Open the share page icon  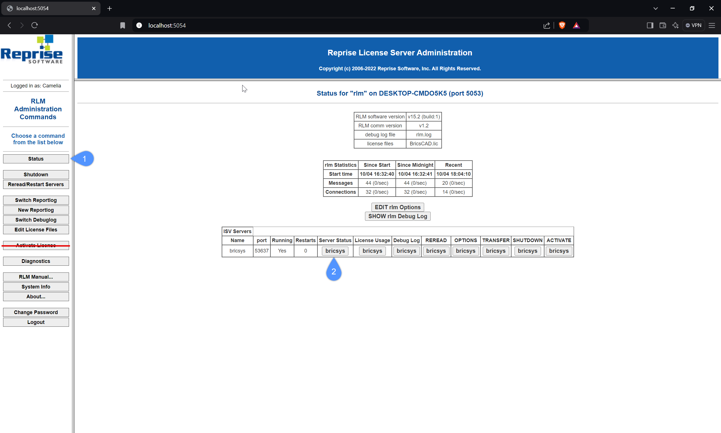tap(546, 25)
